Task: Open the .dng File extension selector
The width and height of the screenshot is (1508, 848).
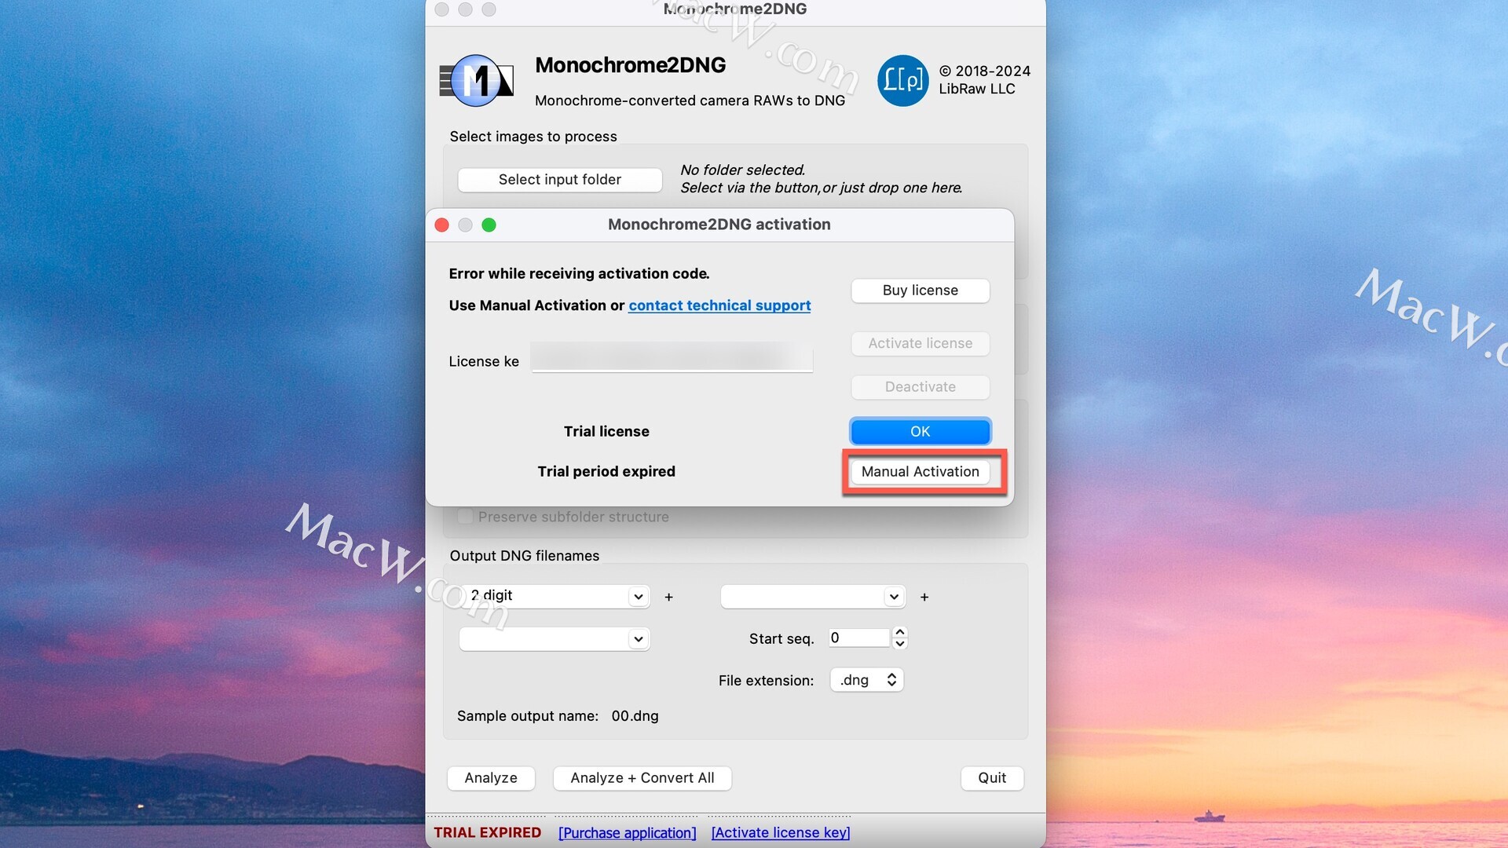Action: point(867,680)
